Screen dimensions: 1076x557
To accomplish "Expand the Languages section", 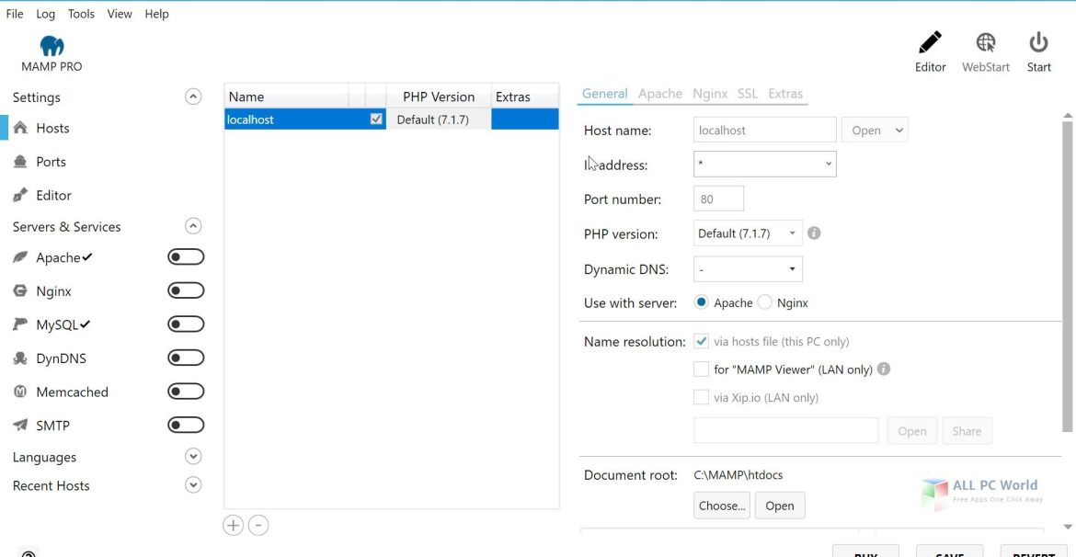I will (193, 456).
